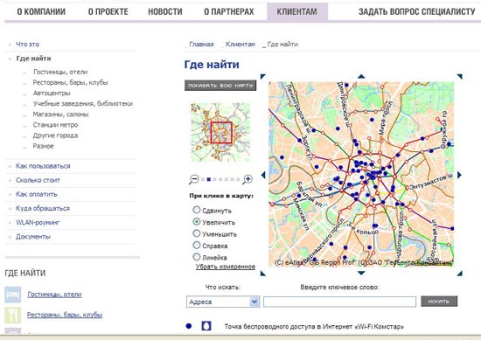Open the Адреса search type dropdown
The width and height of the screenshot is (481, 340).
[x=223, y=302]
